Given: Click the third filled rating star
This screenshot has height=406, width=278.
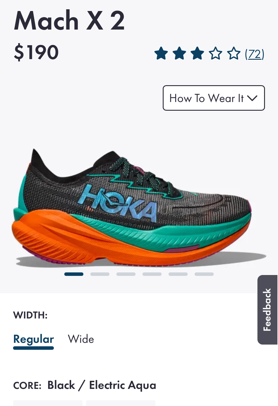Looking at the screenshot, I should [197, 54].
